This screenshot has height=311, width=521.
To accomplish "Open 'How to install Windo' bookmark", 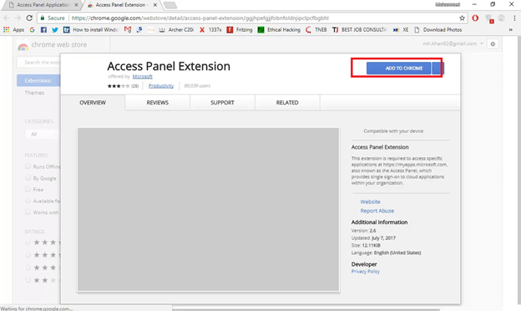I will tap(91, 29).
